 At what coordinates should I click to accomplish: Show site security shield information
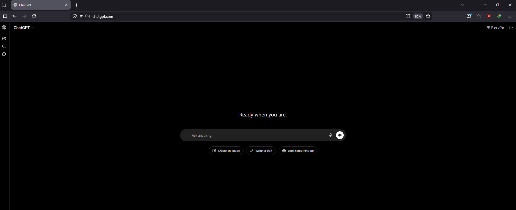[75, 16]
